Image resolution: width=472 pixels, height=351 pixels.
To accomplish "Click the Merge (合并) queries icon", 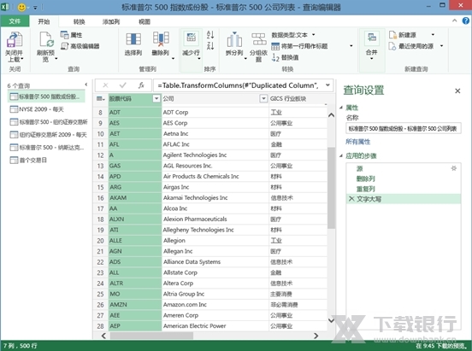I will pyautogui.click(x=371, y=38).
